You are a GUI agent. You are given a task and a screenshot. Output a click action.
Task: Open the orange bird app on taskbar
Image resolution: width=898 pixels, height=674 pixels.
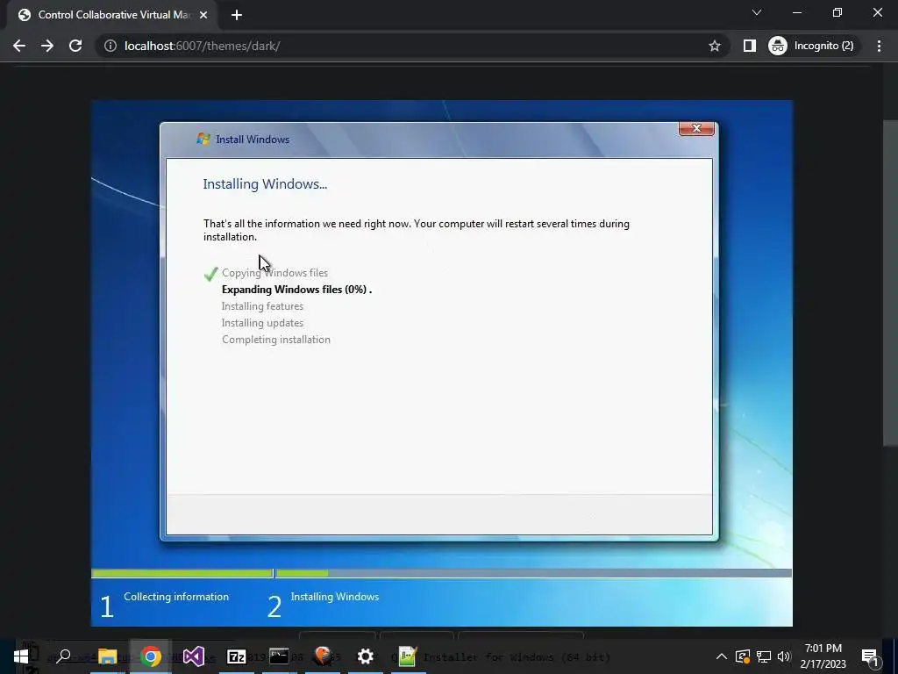pos(323,656)
